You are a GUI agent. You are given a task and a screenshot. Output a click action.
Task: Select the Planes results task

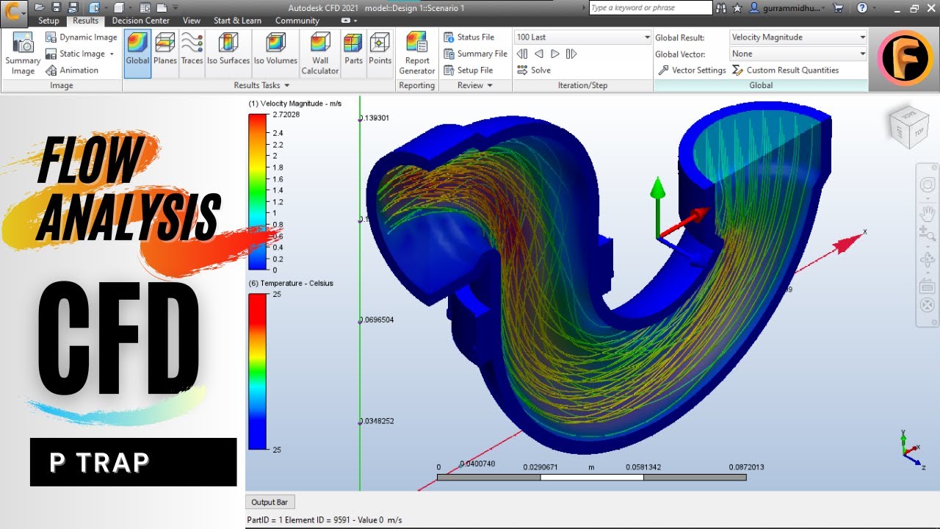[165, 53]
